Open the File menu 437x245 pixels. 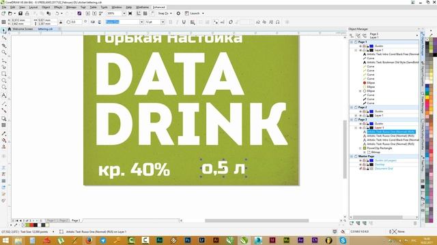click(x=4, y=7)
